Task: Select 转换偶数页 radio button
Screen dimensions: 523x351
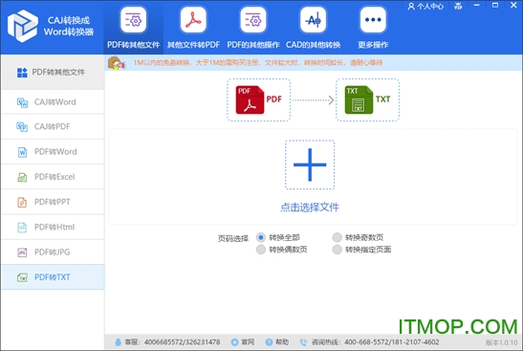Action: pyautogui.click(x=261, y=250)
